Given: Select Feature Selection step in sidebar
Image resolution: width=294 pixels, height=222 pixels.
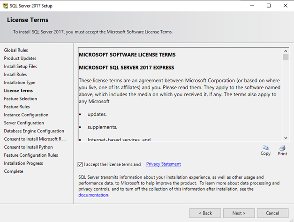Looking at the screenshot, I should coord(20,99).
